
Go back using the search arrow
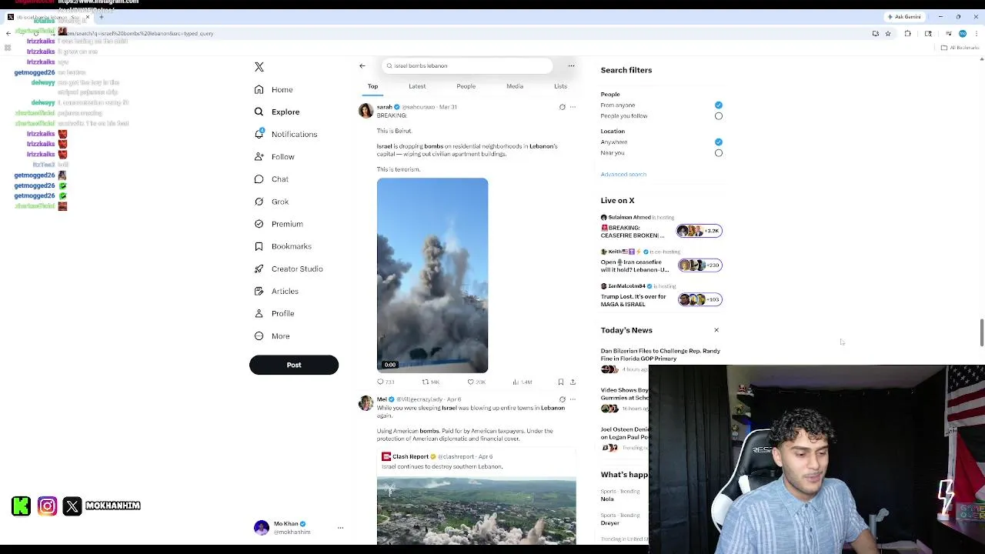tap(362, 65)
